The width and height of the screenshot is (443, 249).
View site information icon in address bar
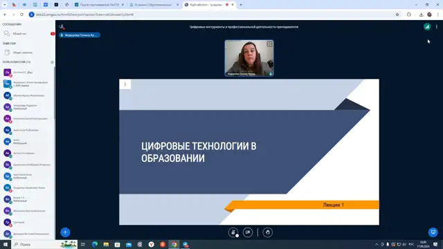tap(31, 15)
